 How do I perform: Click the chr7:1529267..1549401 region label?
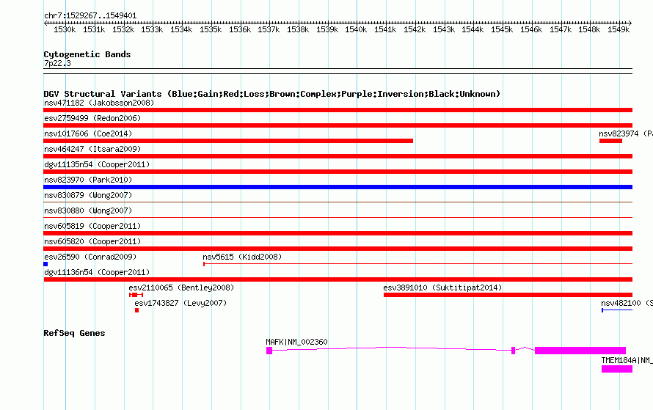click(x=90, y=16)
